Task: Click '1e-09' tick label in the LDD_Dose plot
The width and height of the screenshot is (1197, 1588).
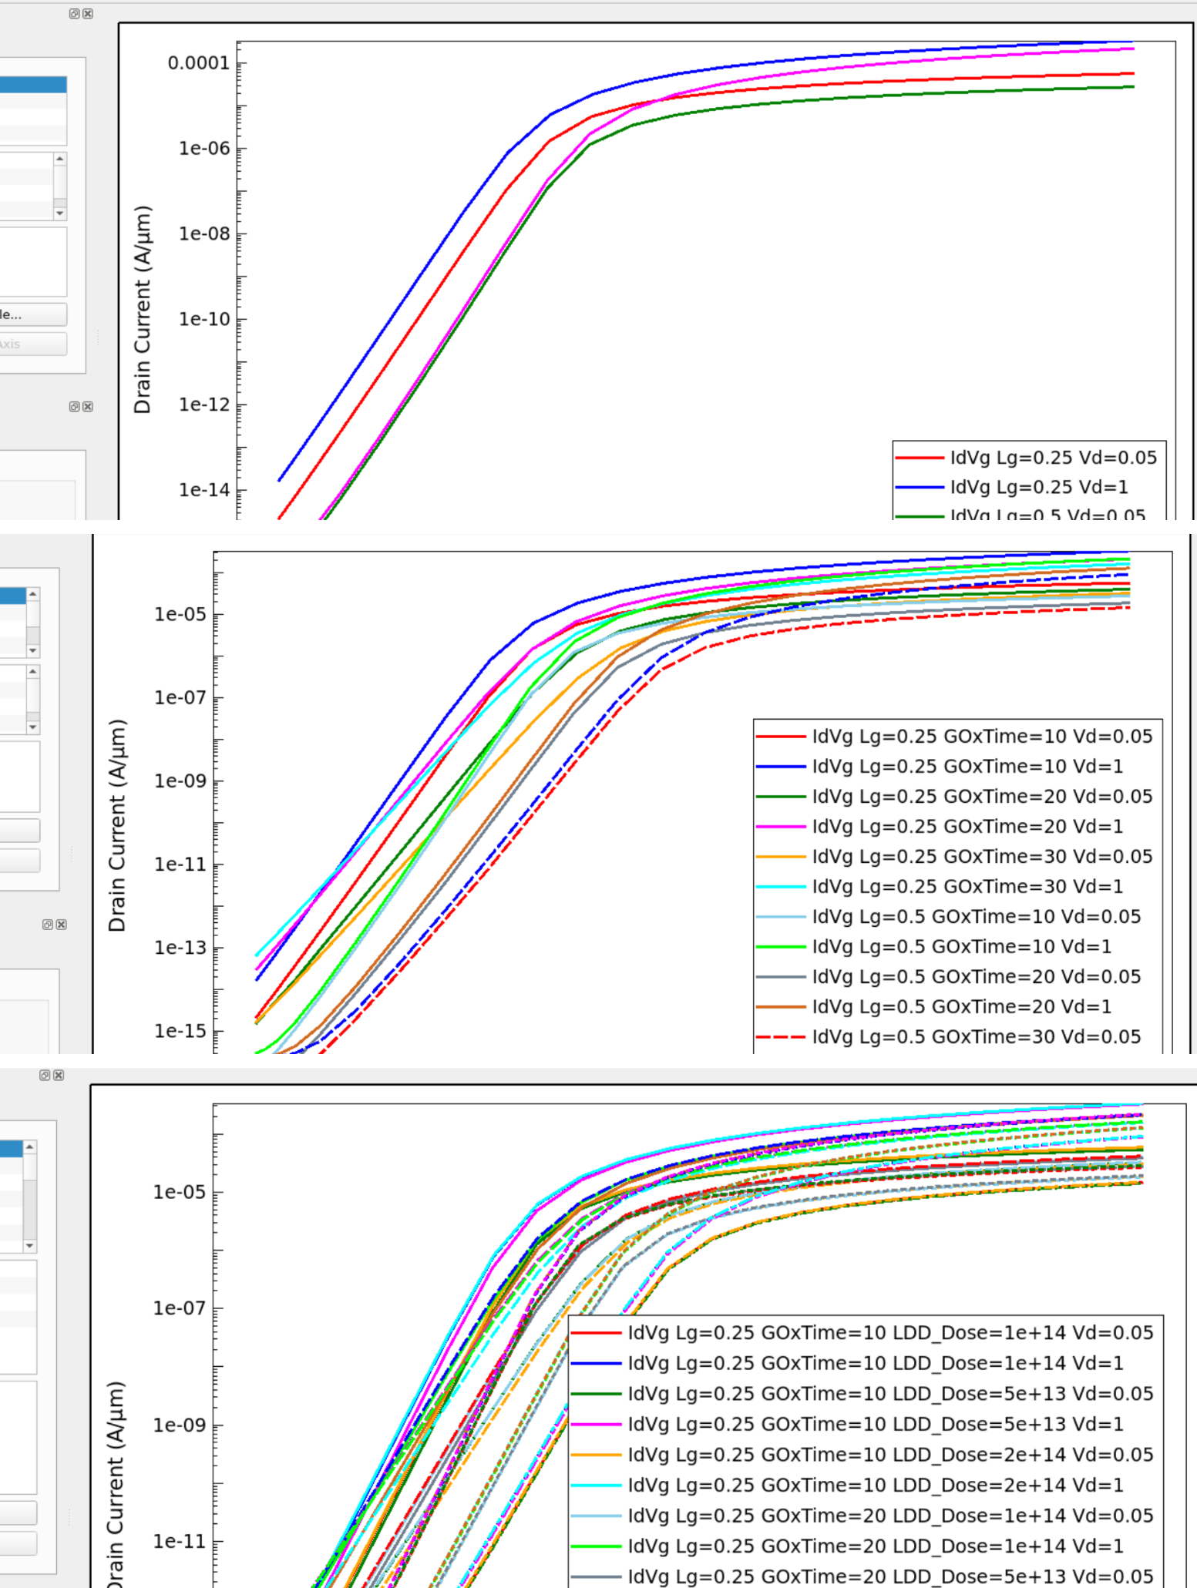Action: click(179, 1426)
